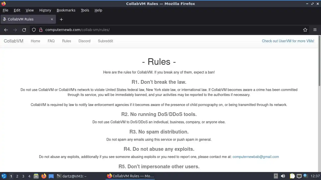Screen dimensions: 321x180
Task: Click the CollabVM brand link
Action: tap(14, 41)
